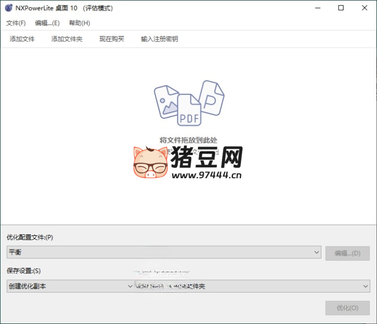Open the 文件(F) menu

click(x=16, y=23)
